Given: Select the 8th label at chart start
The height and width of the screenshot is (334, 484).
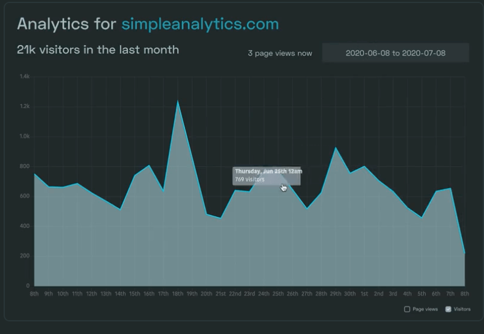Looking at the screenshot, I should (x=34, y=294).
